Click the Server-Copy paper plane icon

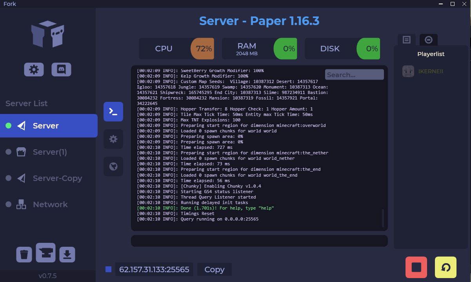click(x=21, y=178)
